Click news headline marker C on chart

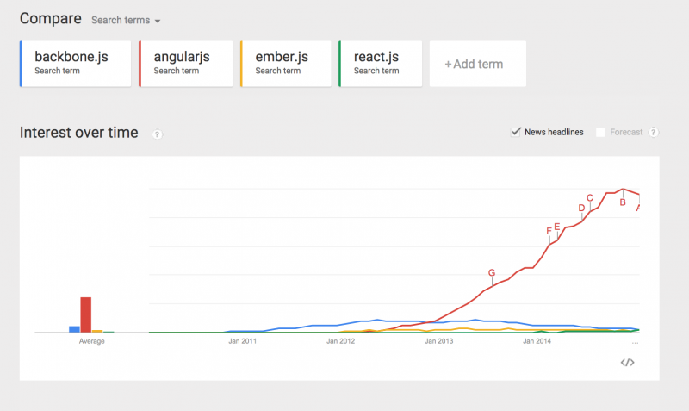tap(590, 197)
